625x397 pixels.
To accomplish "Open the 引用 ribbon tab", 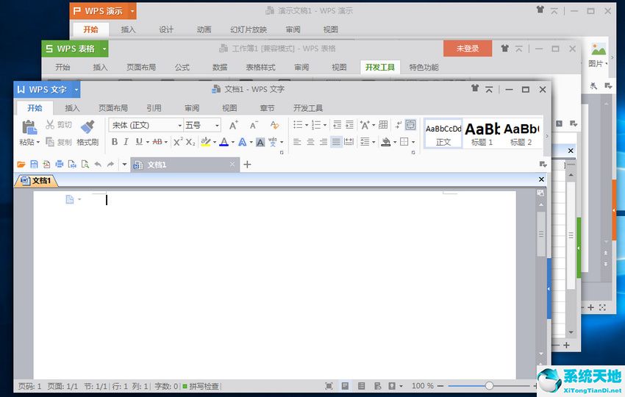I will [154, 107].
